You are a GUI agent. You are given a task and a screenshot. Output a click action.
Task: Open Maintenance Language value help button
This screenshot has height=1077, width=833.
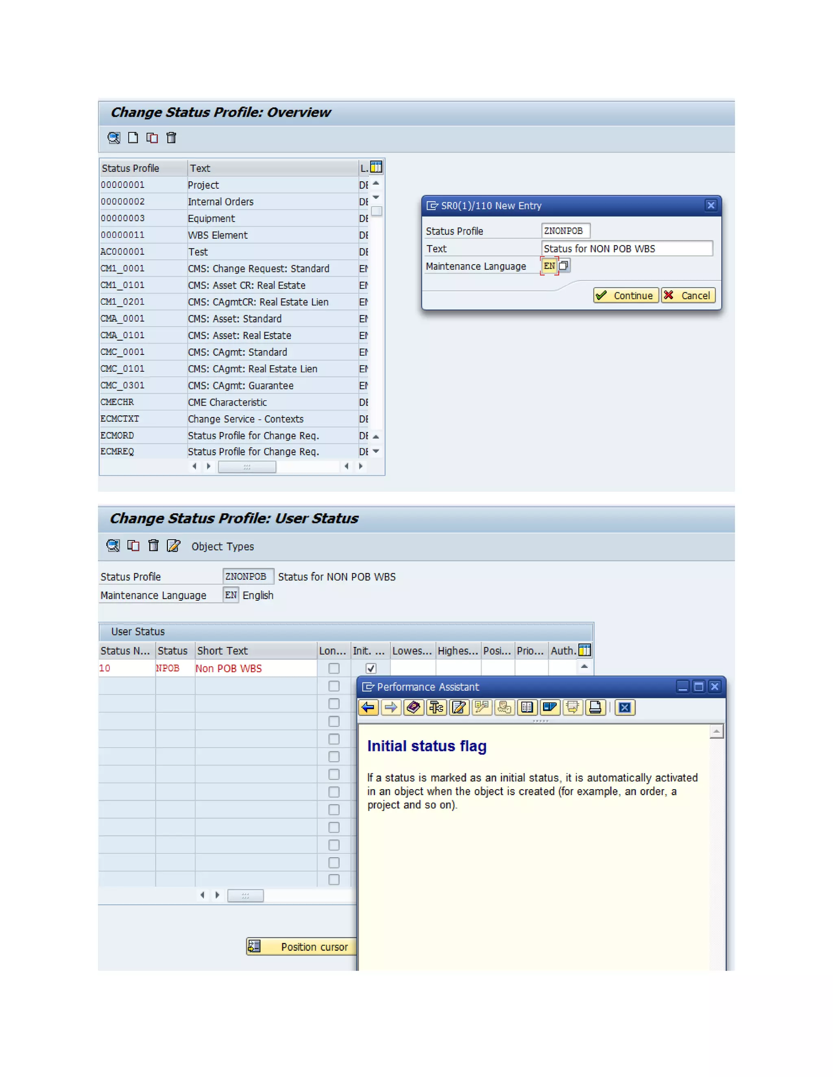[x=564, y=265]
